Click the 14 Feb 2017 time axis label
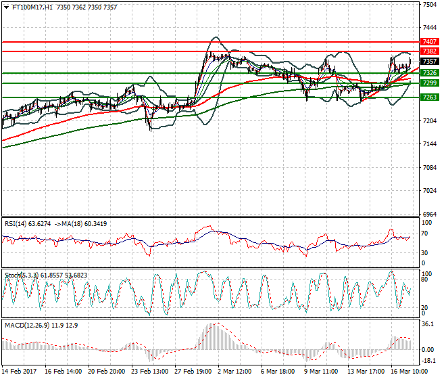This screenshot has height=379, width=446. pyautogui.click(x=19, y=372)
